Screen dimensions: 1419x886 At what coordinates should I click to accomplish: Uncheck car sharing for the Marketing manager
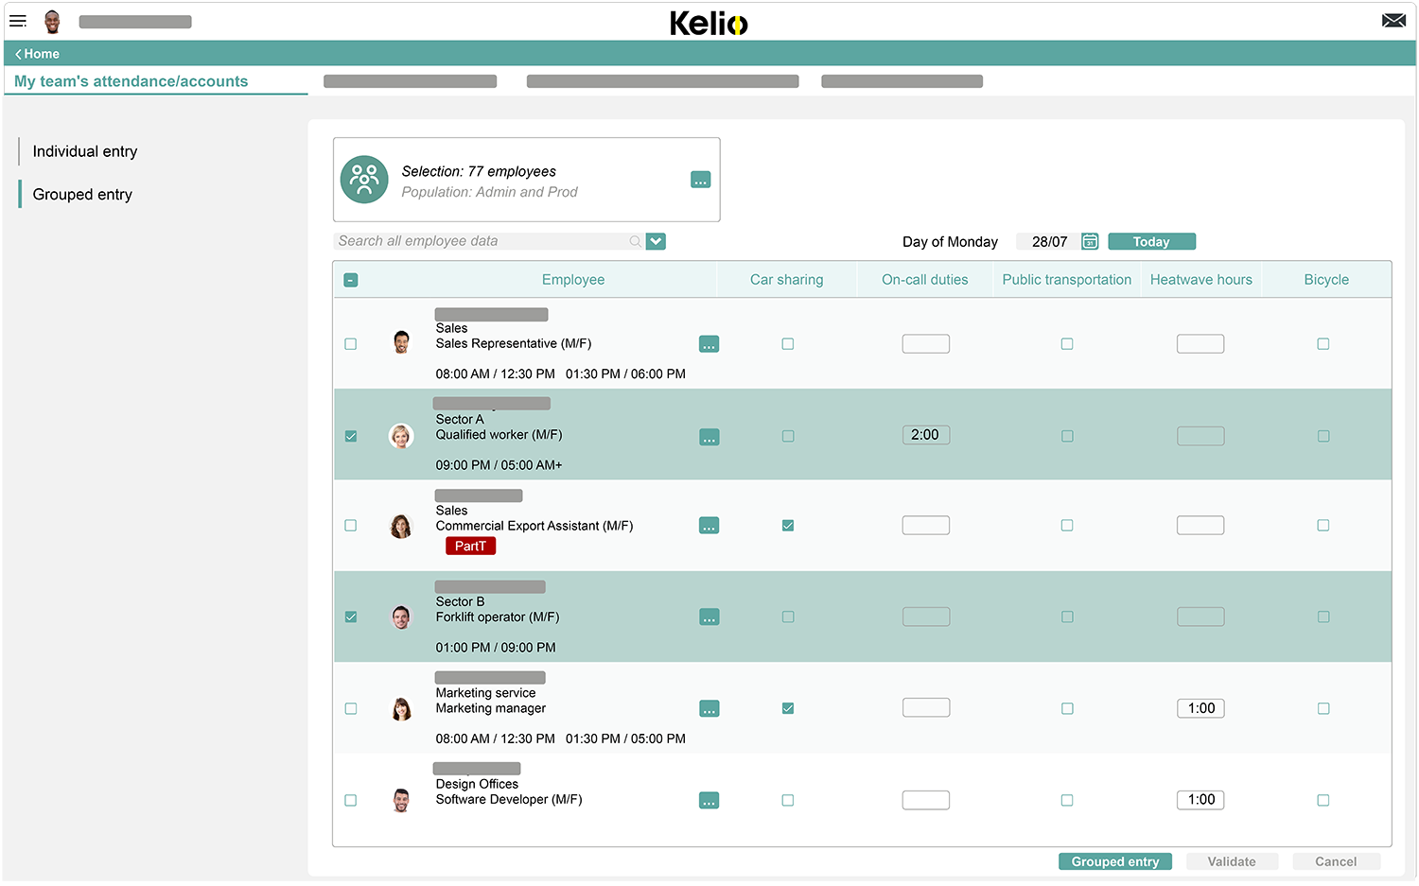pos(788,707)
